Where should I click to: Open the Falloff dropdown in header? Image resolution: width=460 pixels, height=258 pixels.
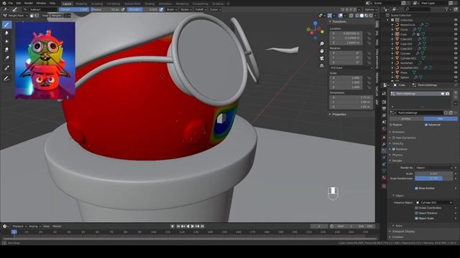pos(201,9)
